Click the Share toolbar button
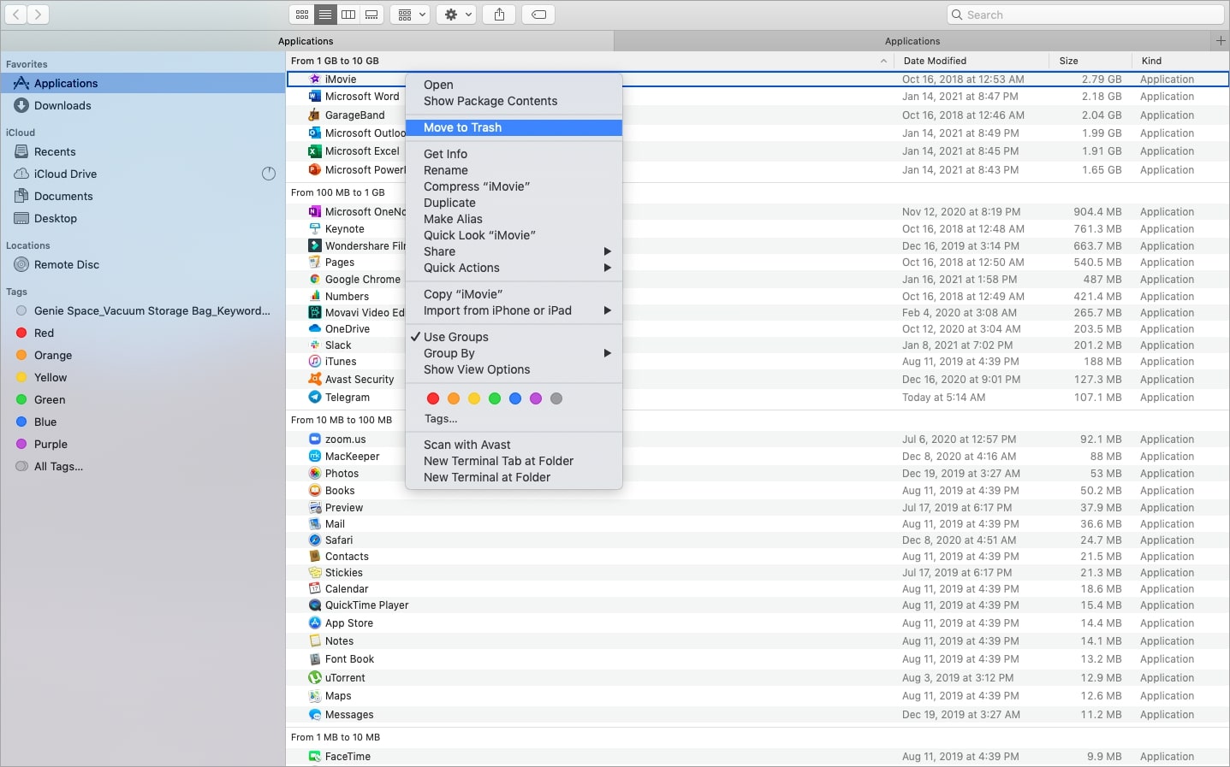Viewport: 1230px width, 767px height. (500, 15)
